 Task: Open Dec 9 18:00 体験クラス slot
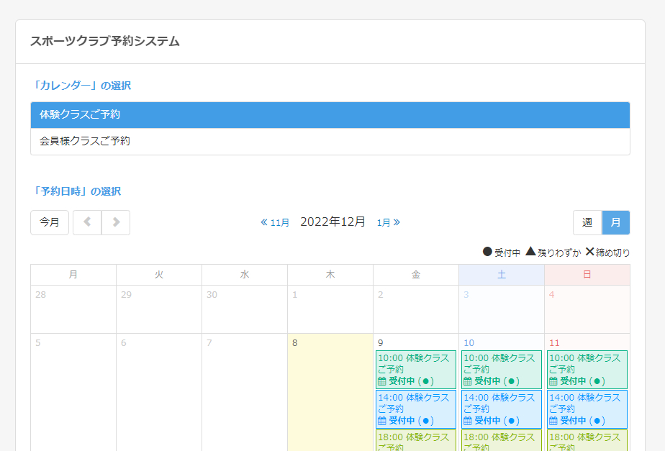(x=415, y=440)
